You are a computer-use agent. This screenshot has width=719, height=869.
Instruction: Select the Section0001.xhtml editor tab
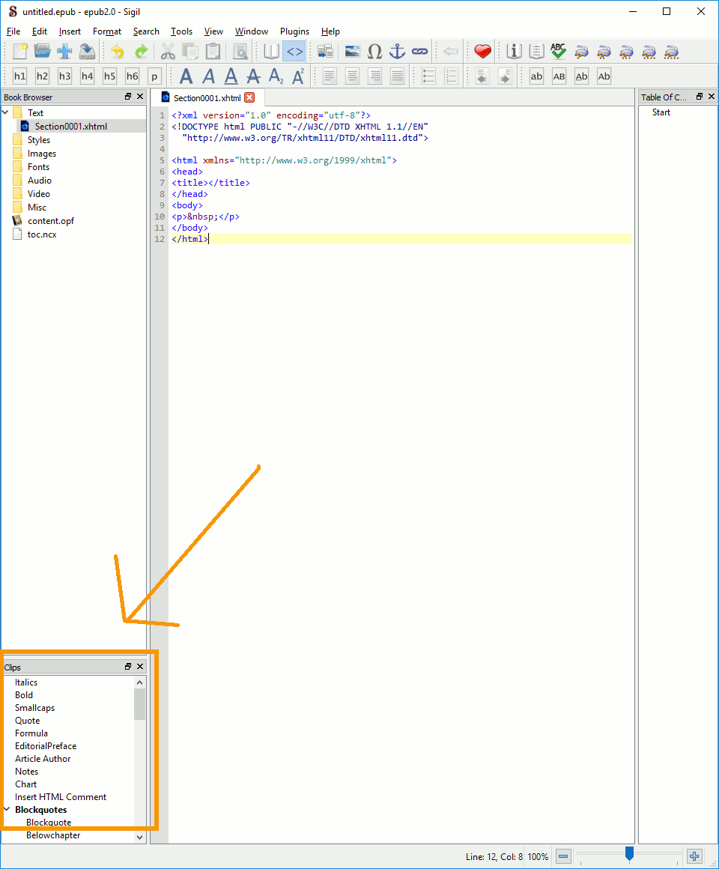[x=207, y=98]
